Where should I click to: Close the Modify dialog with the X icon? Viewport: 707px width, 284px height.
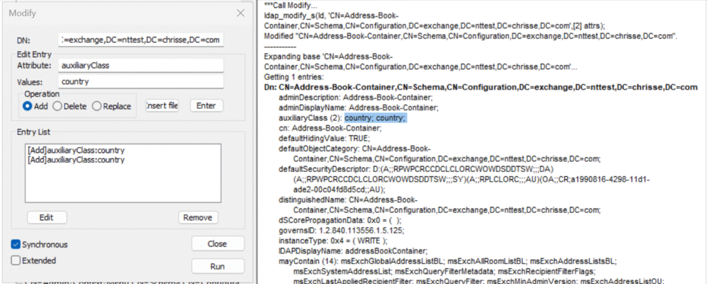point(240,13)
